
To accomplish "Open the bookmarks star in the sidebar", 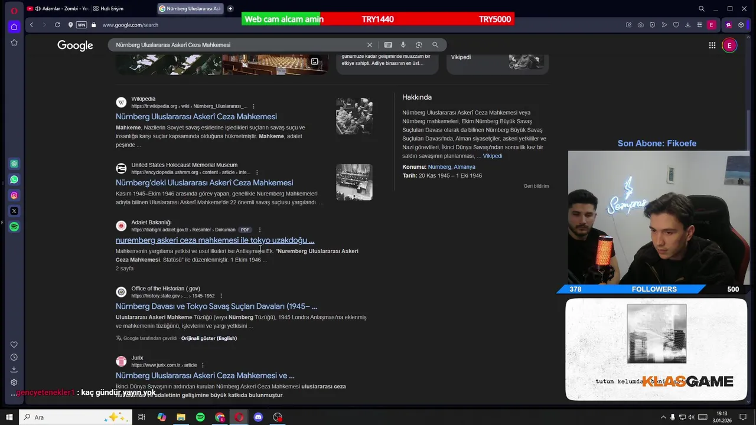I will pos(14,42).
